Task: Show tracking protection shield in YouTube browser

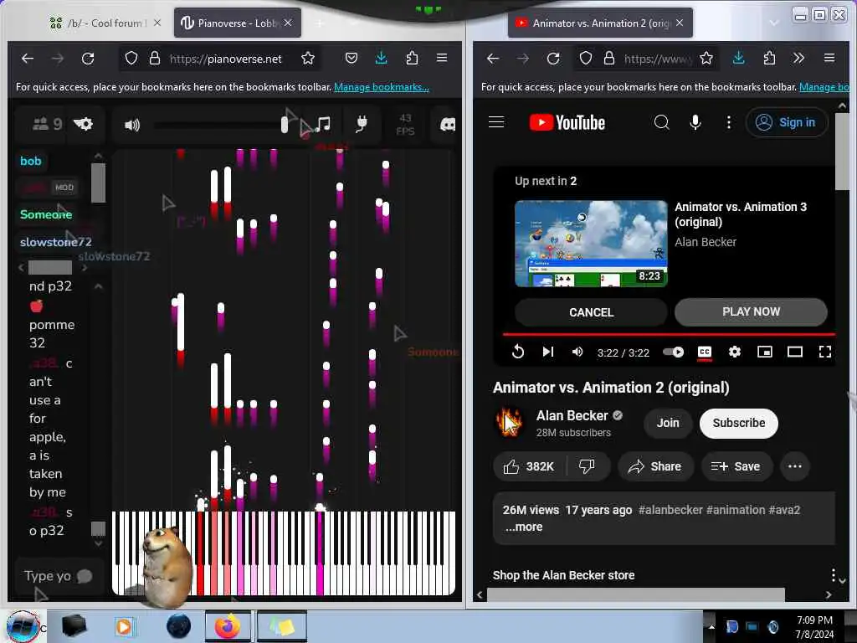Action: pos(585,58)
